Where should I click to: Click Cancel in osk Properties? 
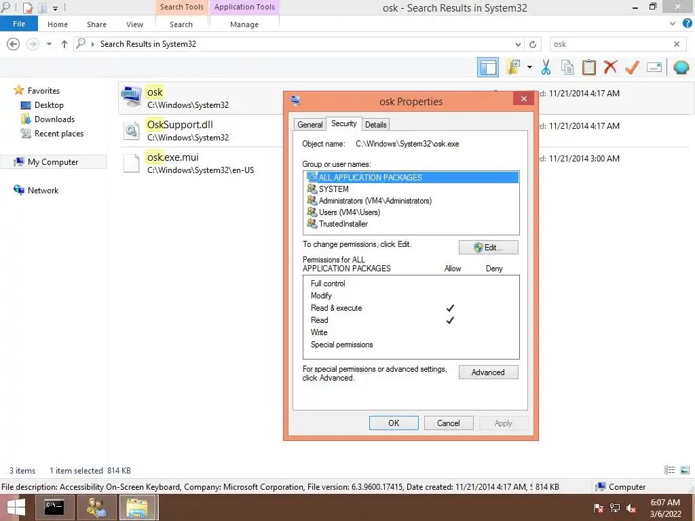click(449, 423)
